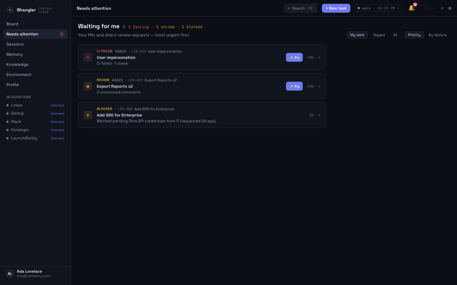Go to Memory page
This screenshot has width=457, height=285.
click(35, 54)
